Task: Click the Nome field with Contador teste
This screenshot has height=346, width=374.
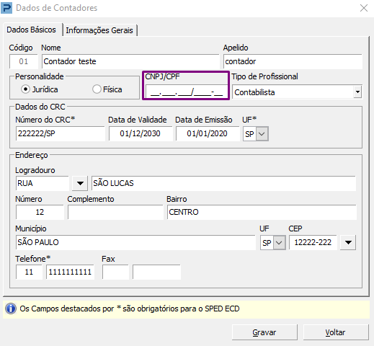Action: click(130, 61)
